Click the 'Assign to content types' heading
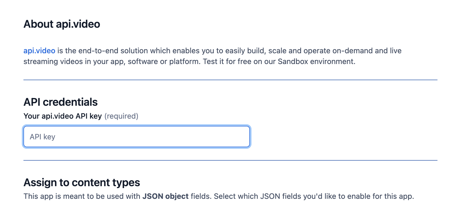The width and height of the screenshot is (462, 212). tap(82, 183)
